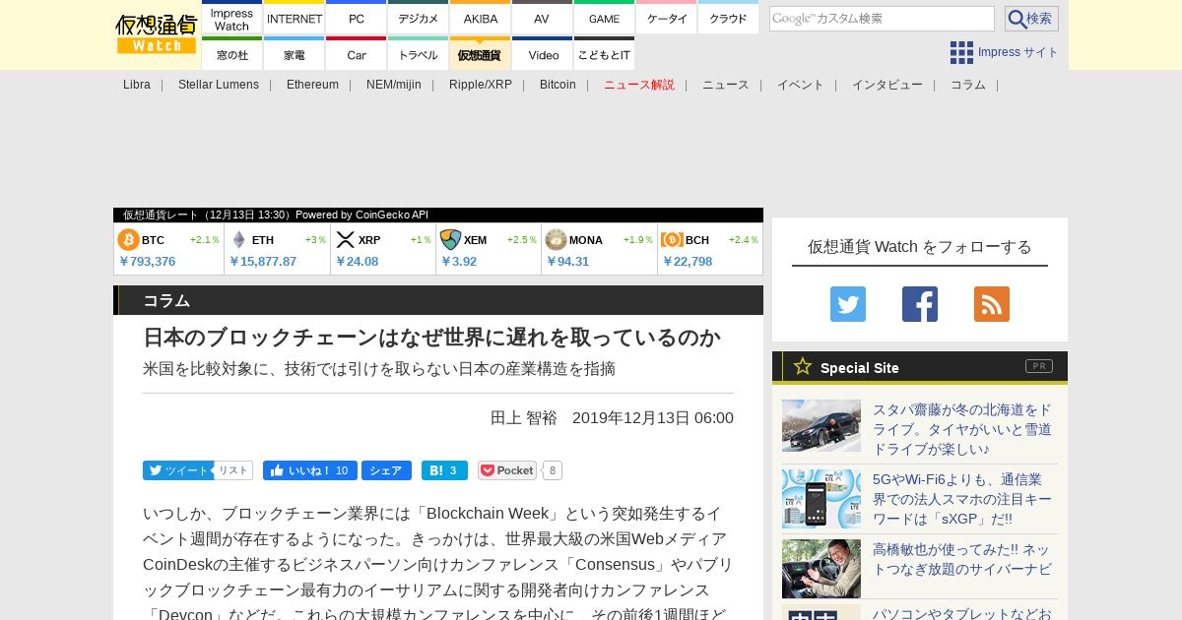Click BTC price ¥793,376
The width and height of the screenshot is (1182, 620).
click(147, 262)
